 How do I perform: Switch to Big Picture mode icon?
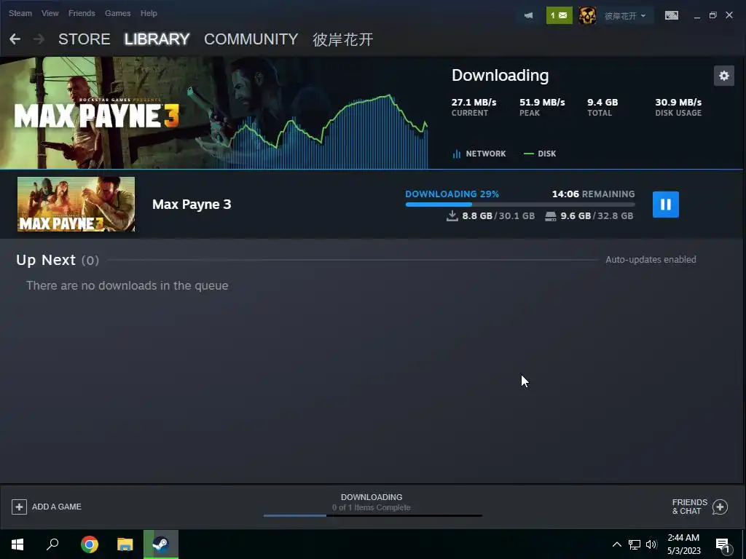point(671,16)
